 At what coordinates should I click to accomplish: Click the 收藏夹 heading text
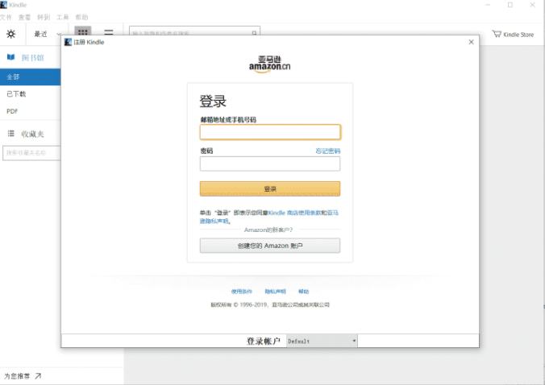[x=33, y=134]
